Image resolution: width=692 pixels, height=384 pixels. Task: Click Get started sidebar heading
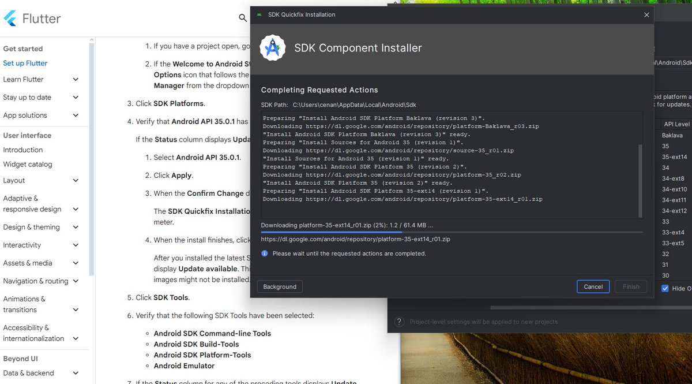[23, 49]
